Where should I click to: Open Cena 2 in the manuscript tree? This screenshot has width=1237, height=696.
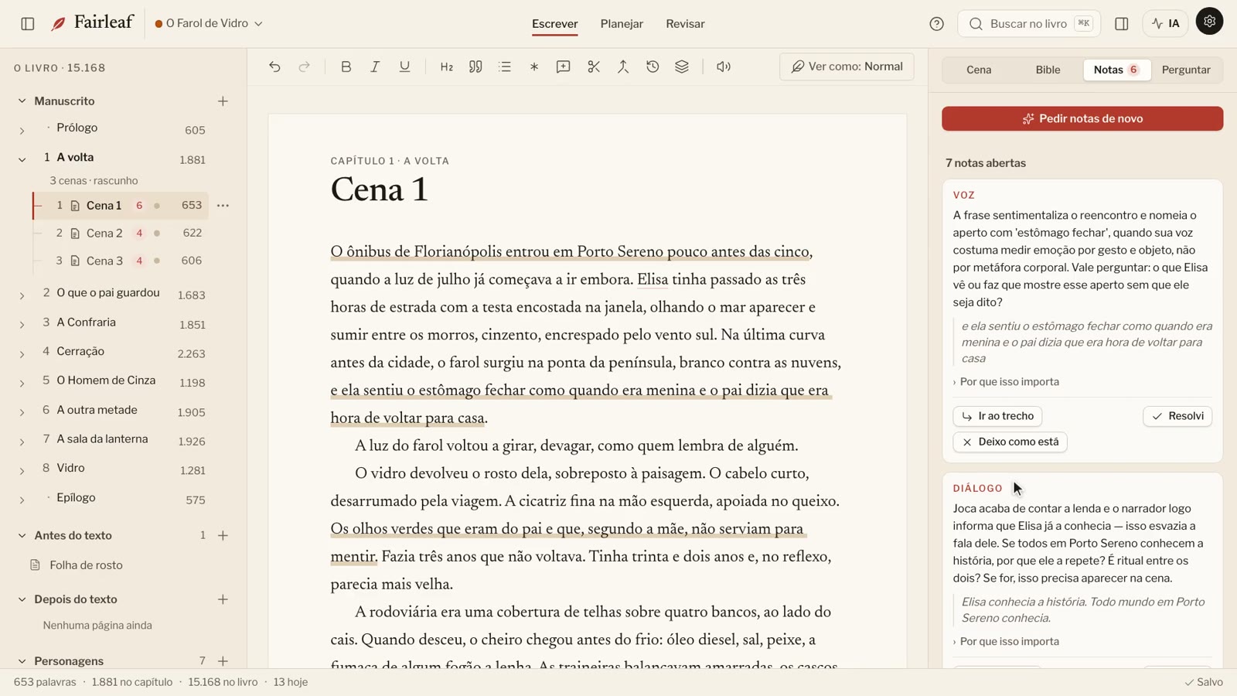(x=104, y=234)
